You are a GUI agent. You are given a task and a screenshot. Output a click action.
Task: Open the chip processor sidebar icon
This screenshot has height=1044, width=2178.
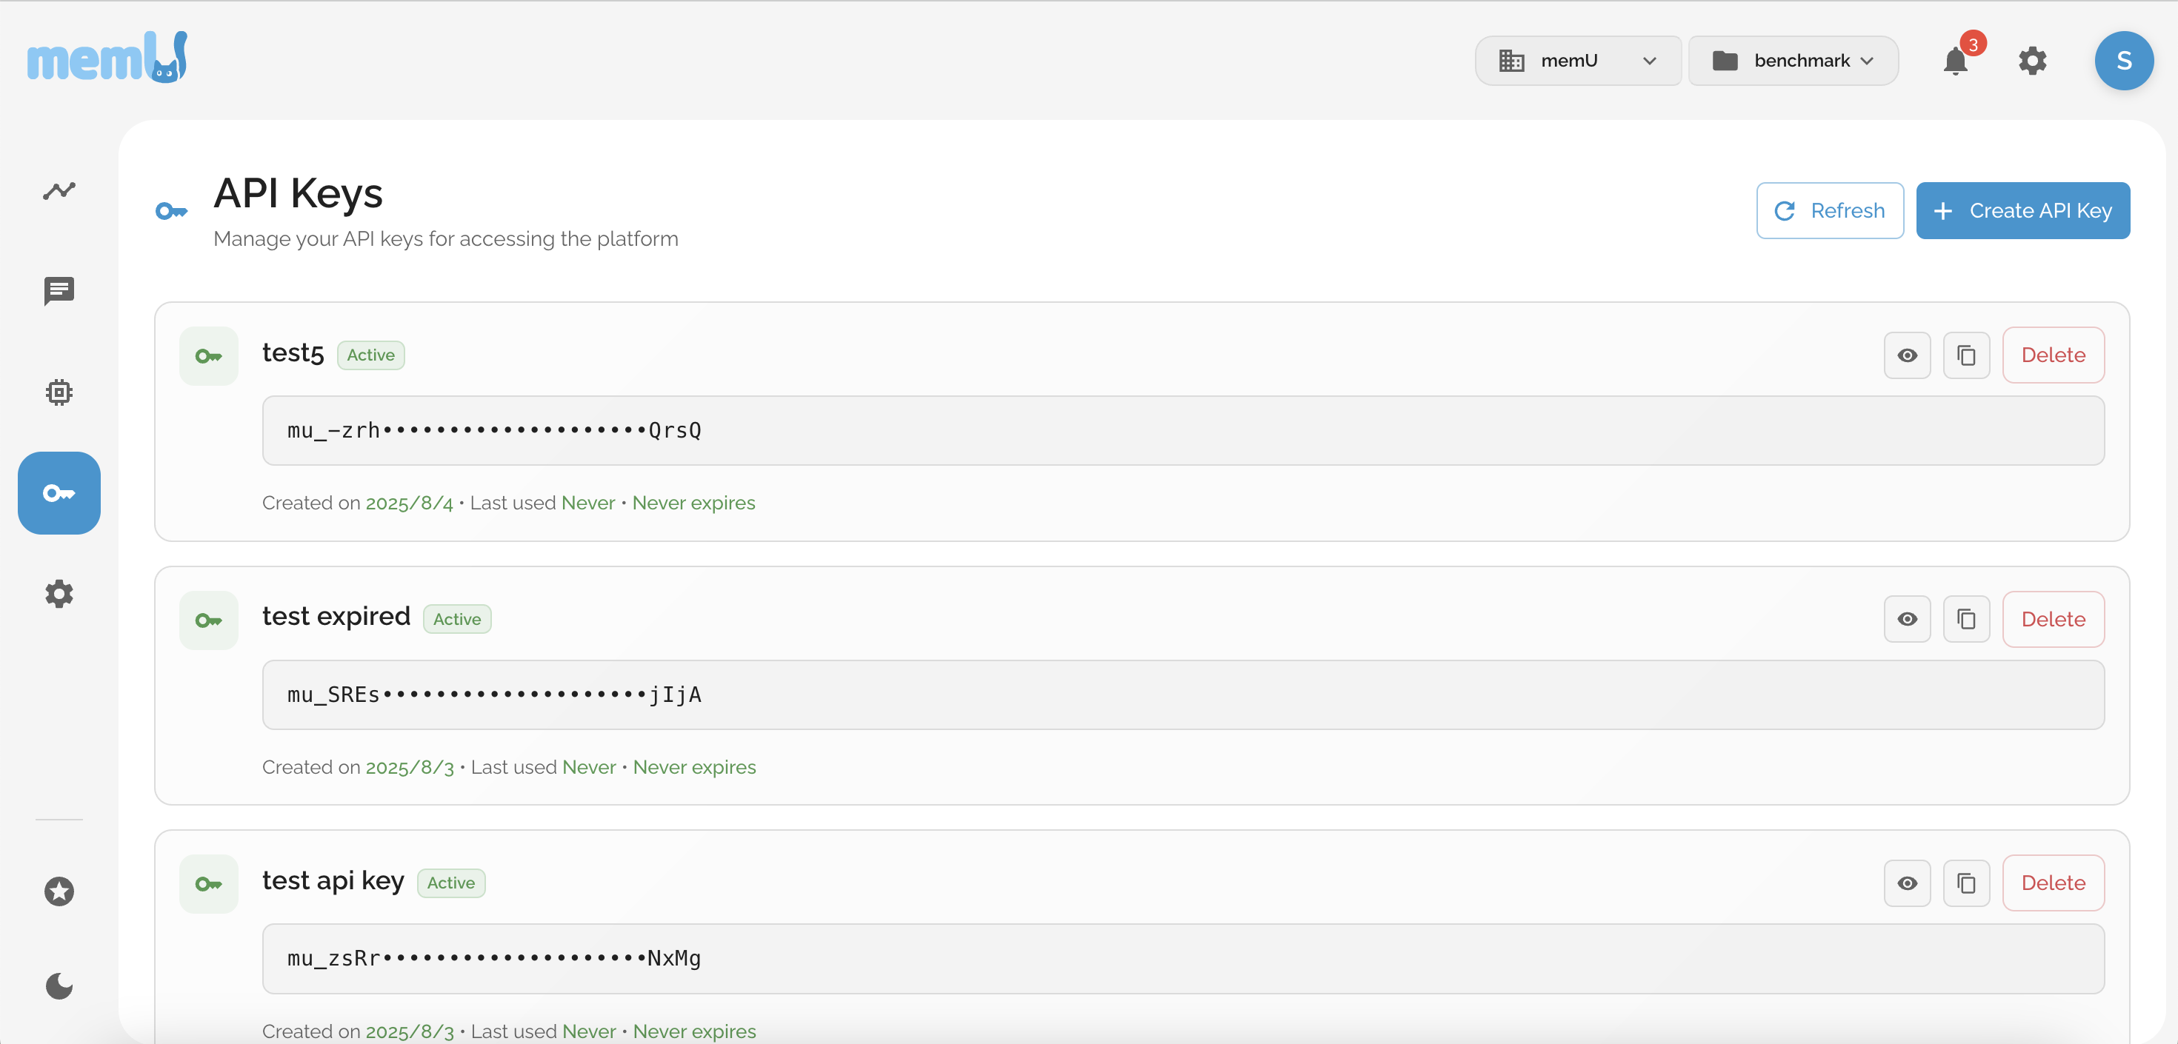point(59,392)
